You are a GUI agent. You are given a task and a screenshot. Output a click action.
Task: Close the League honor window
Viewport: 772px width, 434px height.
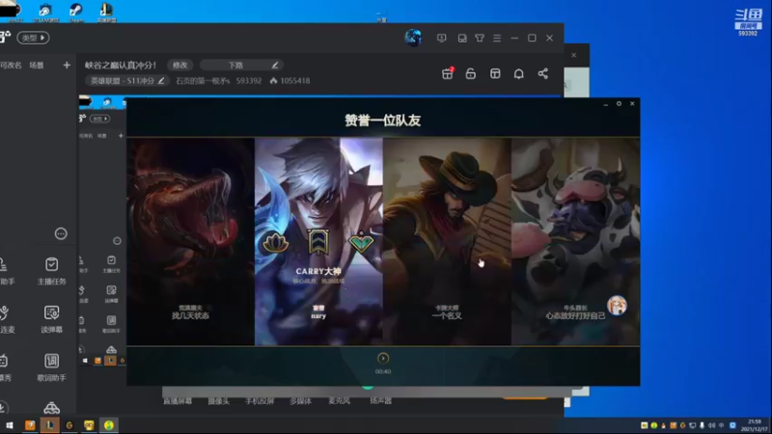[x=632, y=104]
